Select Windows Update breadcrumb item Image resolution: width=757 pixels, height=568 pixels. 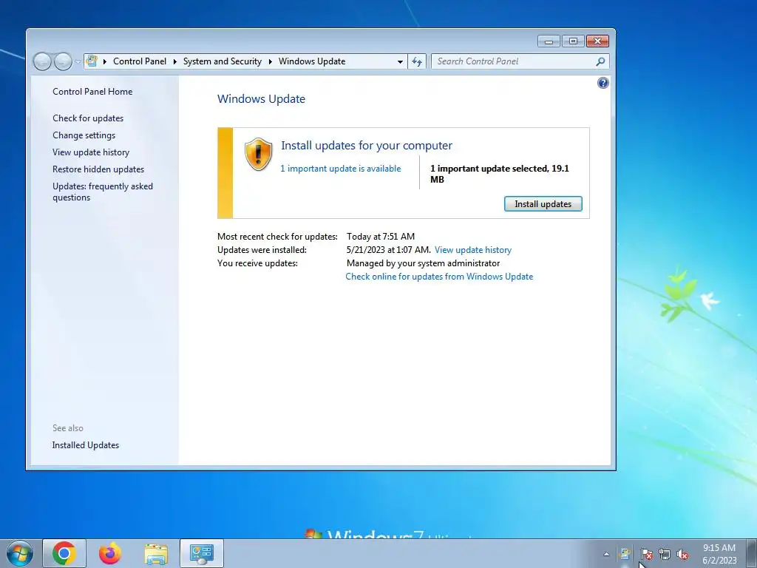pos(312,61)
